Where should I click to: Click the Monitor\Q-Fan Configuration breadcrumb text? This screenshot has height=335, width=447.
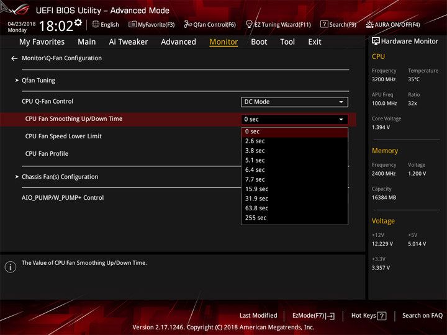pyautogui.click(x=62, y=58)
